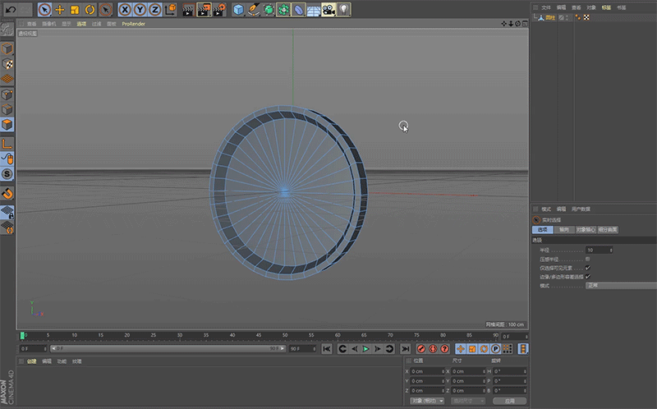Toggle Parameter P keyframe icon
This screenshot has height=409, width=657.
(x=496, y=349)
